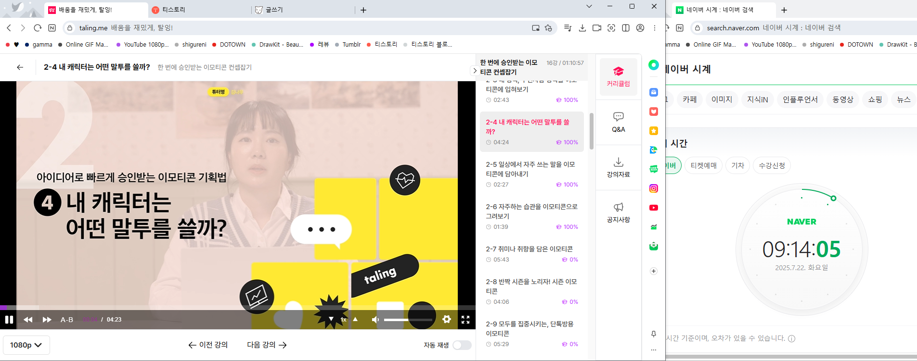Open the browser profile icon
This screenshot has width=917, height=361.
click(x=640, y=28)
